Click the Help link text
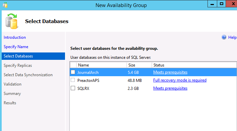The width and height of the screenshot is (237, 131). coord(232,37)
